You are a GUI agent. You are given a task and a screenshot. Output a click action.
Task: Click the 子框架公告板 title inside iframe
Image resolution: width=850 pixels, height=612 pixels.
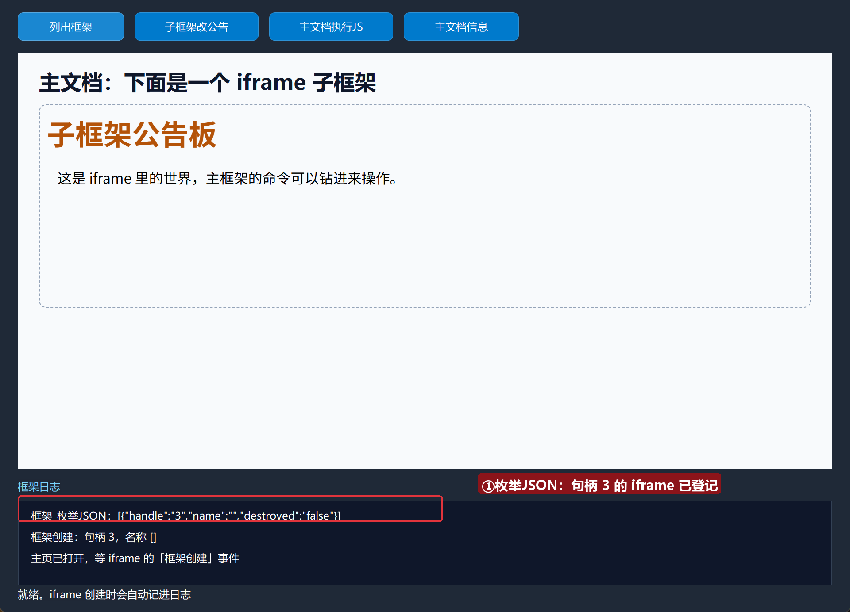coord(132,134)
